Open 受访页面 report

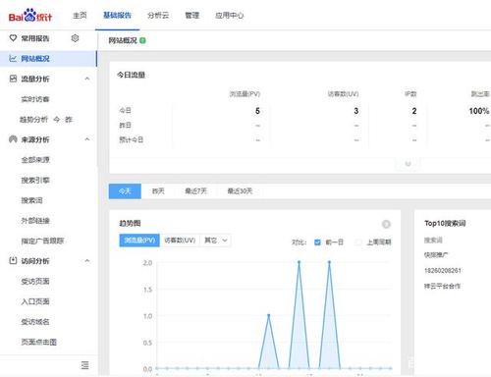pyautogui.click(x=35, y=281)
